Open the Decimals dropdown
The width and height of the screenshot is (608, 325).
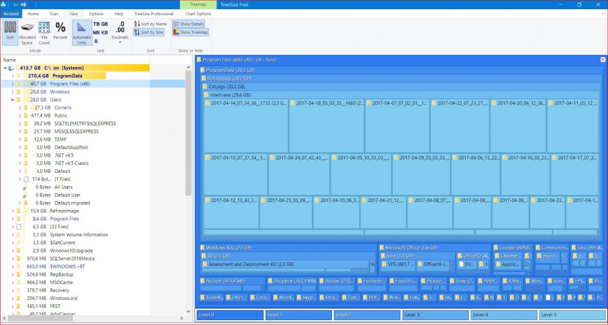(x=120, y=33)
